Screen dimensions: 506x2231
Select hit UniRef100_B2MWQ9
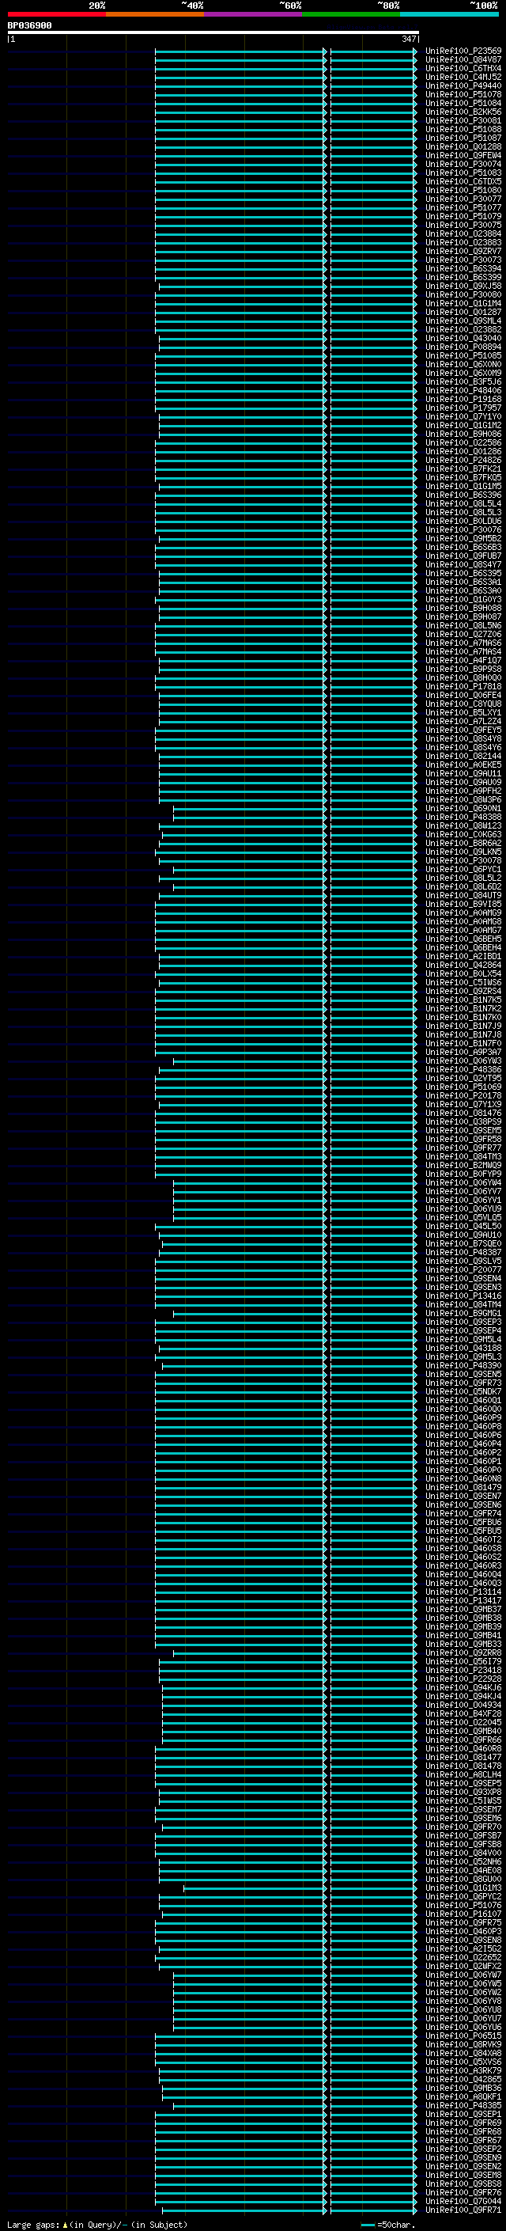463,1165
